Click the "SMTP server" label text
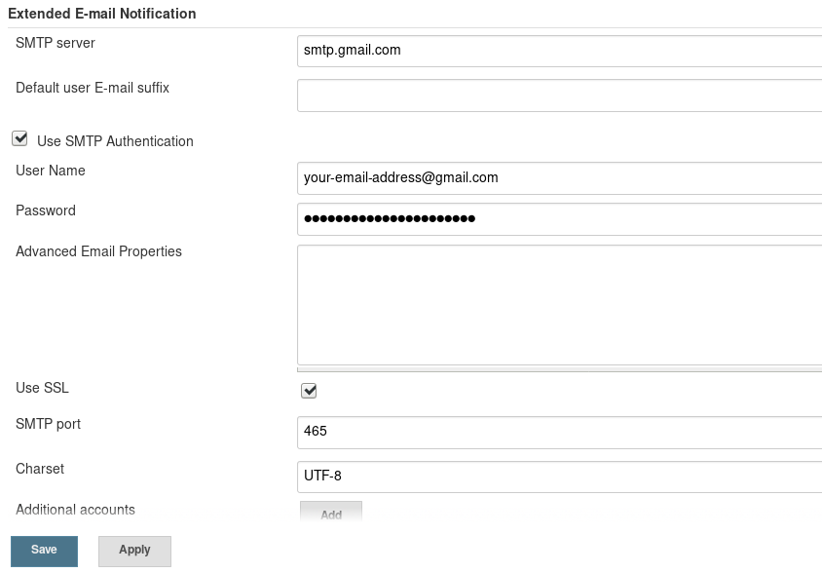Screen dimensions: 822x573 pos(56,43)
